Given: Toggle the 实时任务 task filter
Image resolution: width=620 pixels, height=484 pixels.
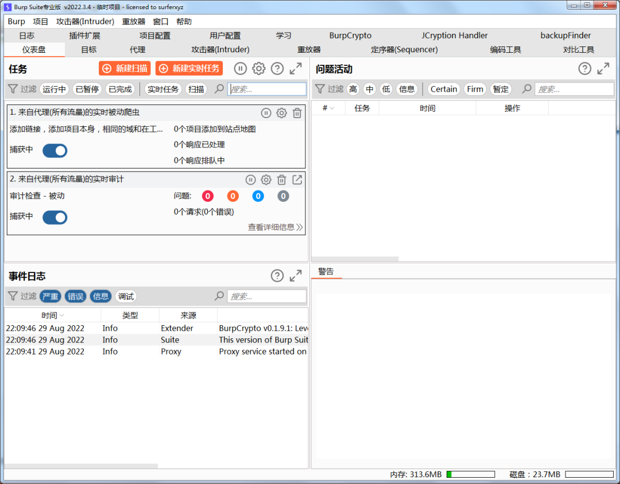Looking at the screenshot, I should [163, 89].
